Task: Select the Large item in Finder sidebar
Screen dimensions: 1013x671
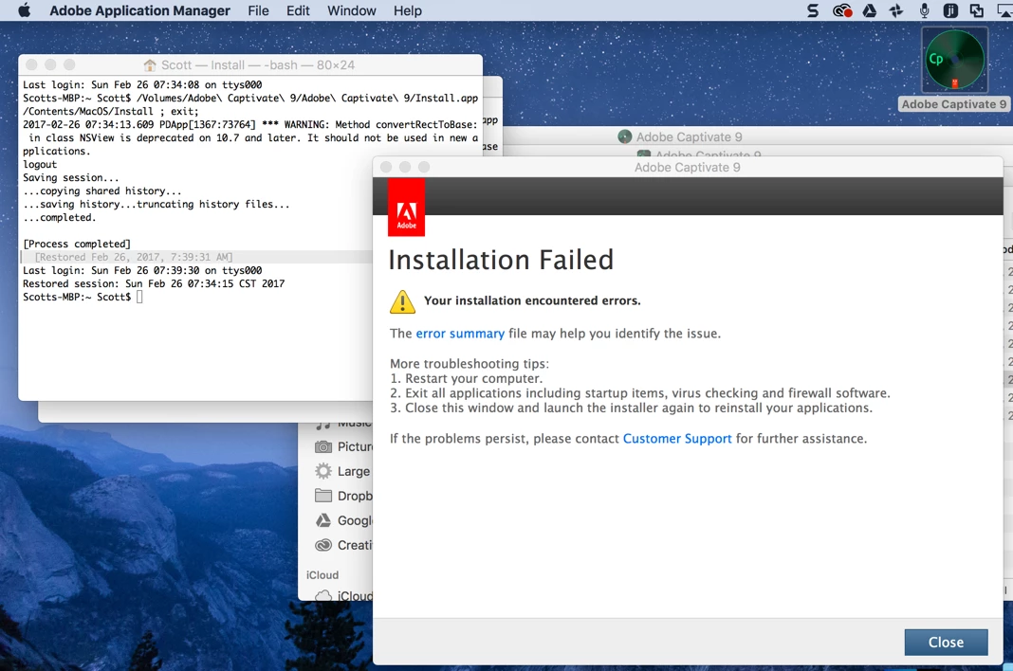Action: pos(354,471)
